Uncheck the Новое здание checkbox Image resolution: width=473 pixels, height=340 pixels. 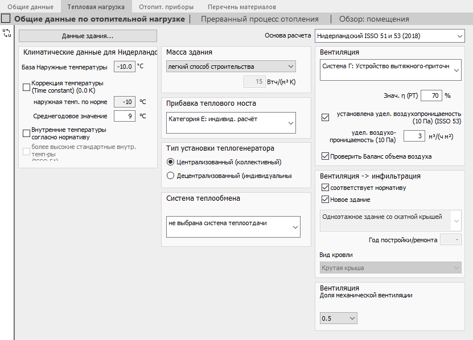tap(325, 199)
